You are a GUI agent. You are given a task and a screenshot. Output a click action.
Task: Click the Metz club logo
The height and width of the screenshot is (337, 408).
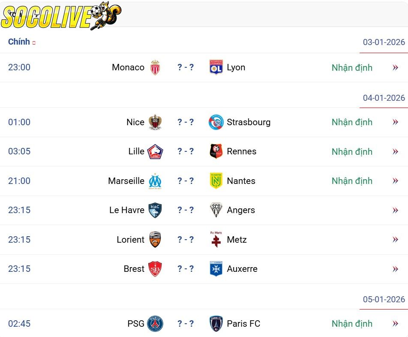click(216, 240)
